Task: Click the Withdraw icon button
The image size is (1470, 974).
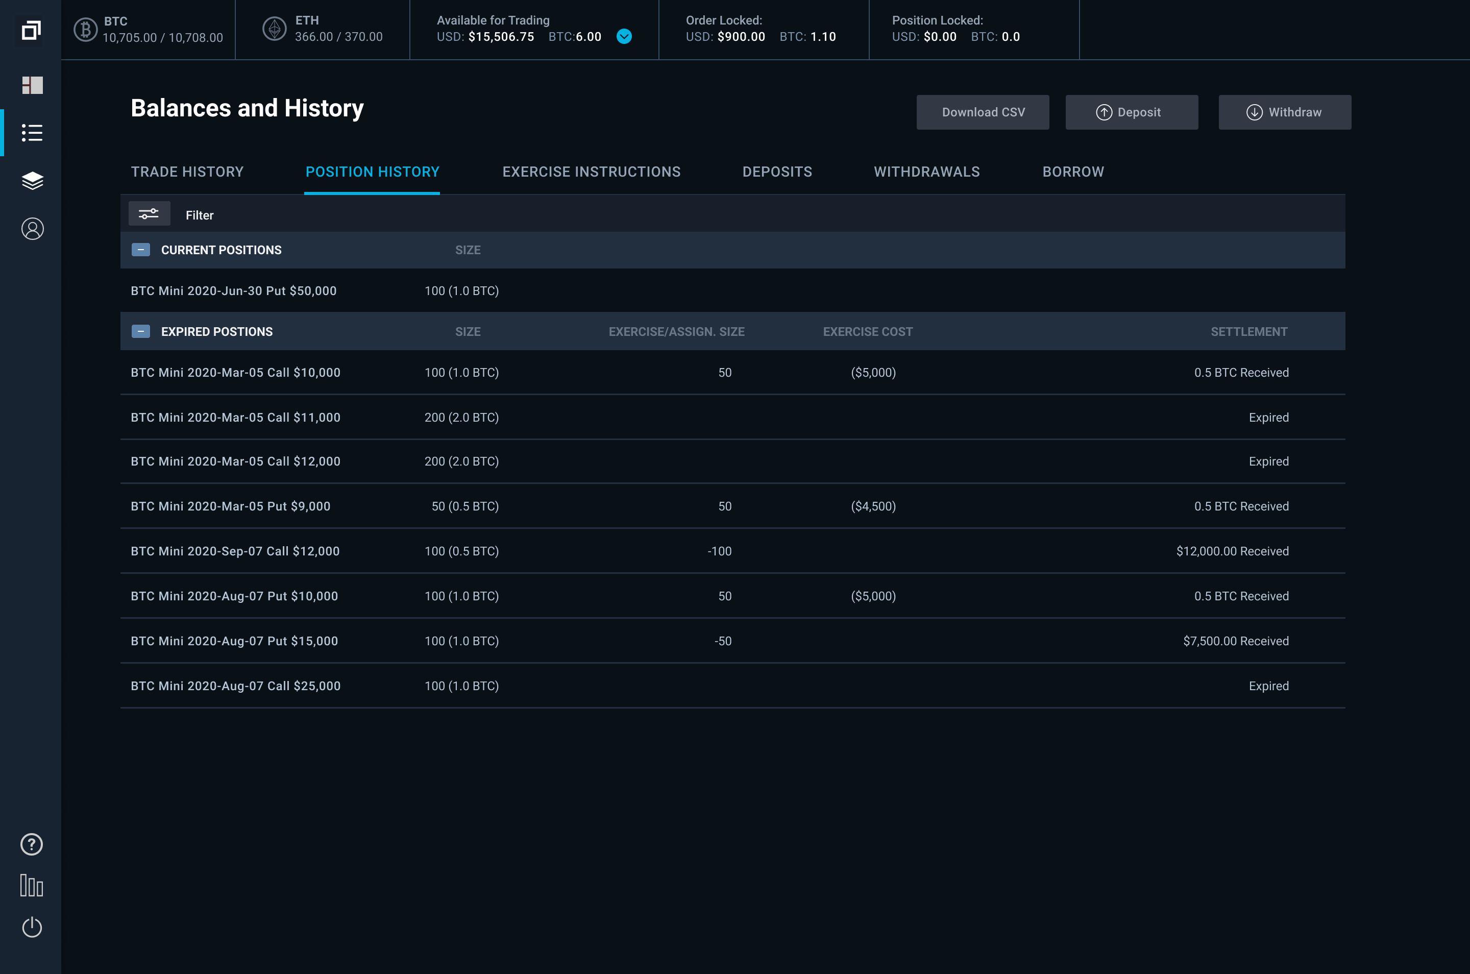Action: [x=1254, y=112]
